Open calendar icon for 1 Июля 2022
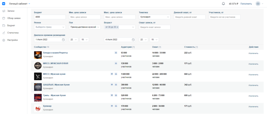 coord(63,40)
